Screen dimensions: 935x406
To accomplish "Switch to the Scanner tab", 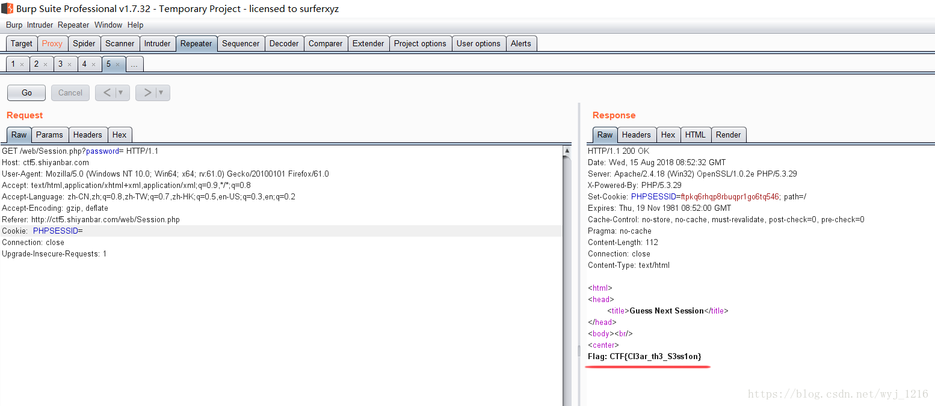I will tap(120, 43).
